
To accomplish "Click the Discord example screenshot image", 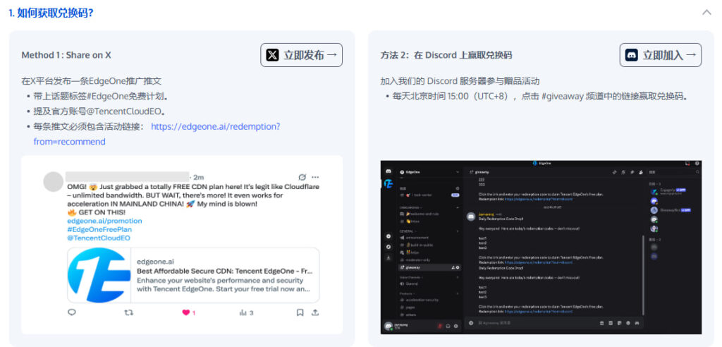I will coord(541,247).
